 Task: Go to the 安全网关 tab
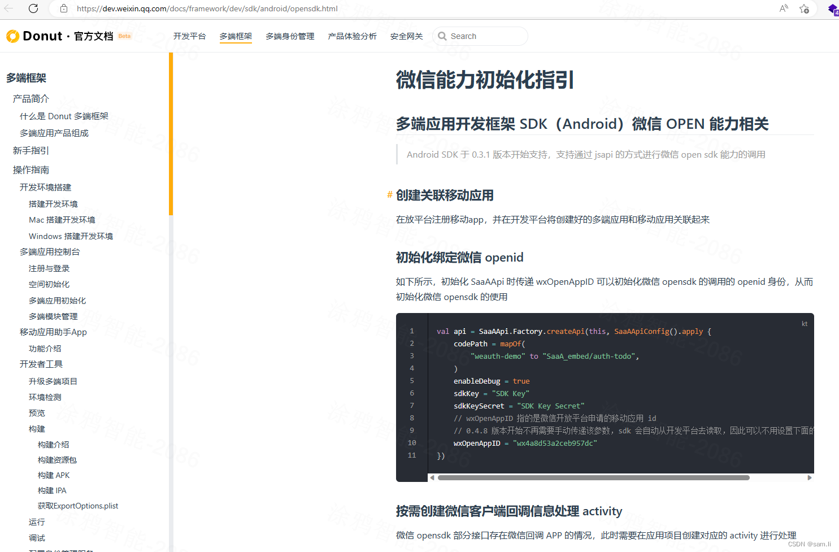406,36
